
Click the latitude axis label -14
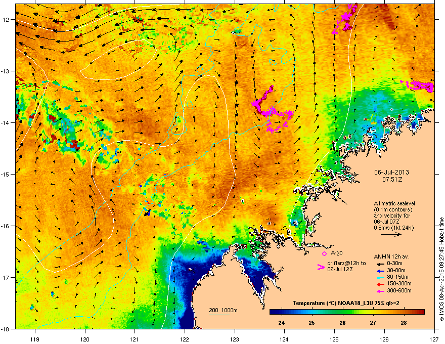(x=6, y=122)
